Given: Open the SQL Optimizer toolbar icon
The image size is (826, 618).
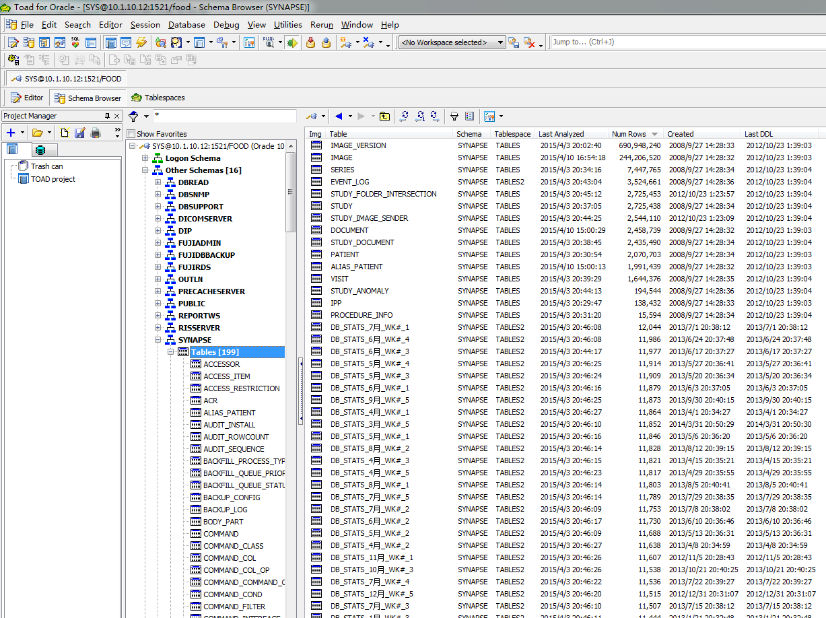Looking at the screenshot, I should coord(75,42).
